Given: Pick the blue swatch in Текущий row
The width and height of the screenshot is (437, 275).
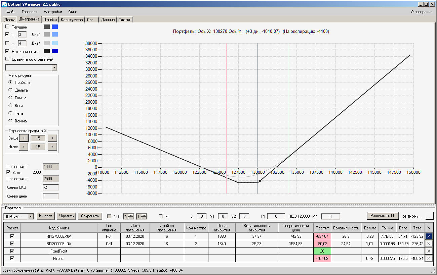Looking at the screenshot, I should point(55,26).
